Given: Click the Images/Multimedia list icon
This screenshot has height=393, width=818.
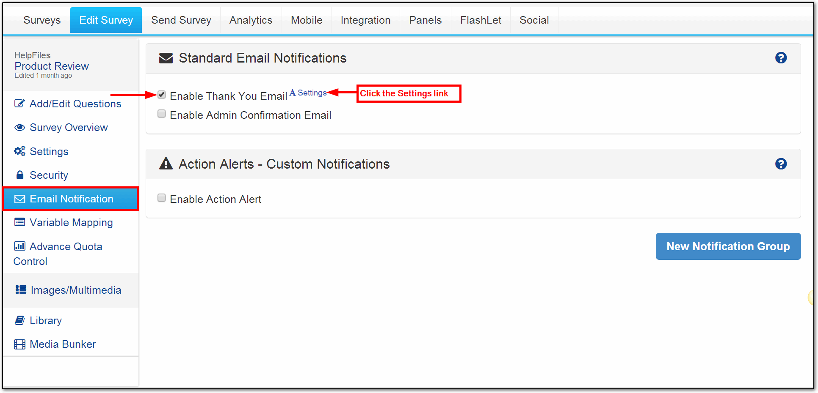Looking at the screenshot, I should [x=21, y=290].
